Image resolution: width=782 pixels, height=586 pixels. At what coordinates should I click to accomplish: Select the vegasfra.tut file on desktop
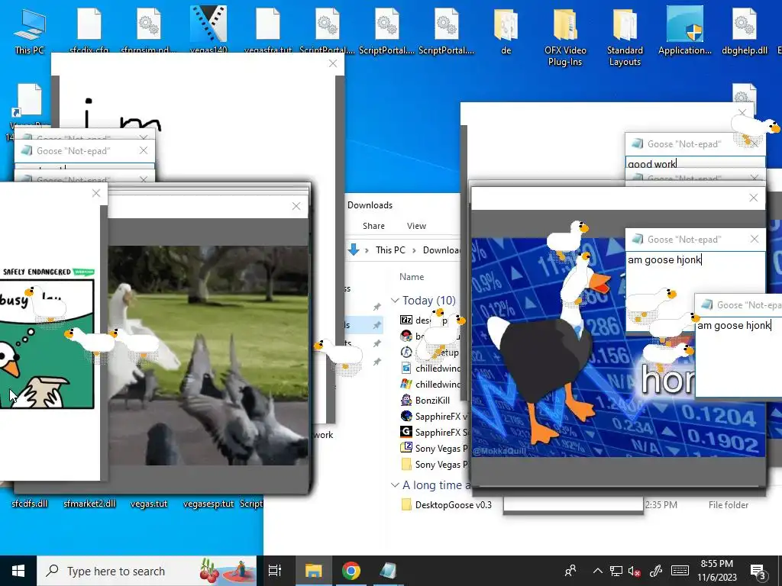[268, 29]
